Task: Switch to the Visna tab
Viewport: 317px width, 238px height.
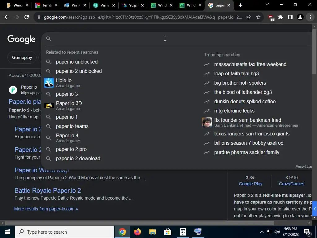Action: [103, 5]
